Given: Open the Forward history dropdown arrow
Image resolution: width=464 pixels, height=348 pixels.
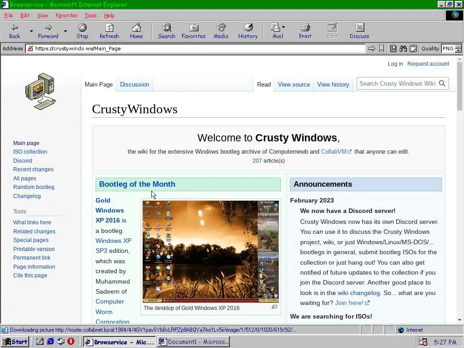Looking at the screenshot, I should [65, 31].
